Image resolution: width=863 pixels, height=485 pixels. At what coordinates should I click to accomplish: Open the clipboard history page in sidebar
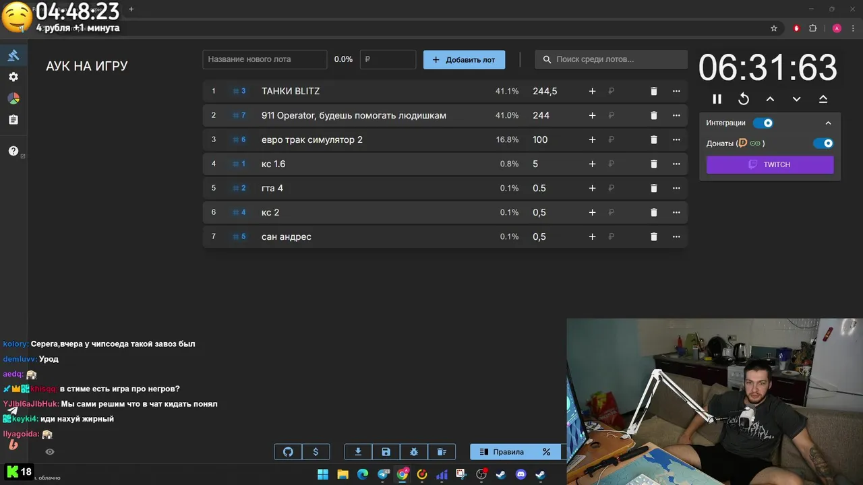(x=13, y=120)
